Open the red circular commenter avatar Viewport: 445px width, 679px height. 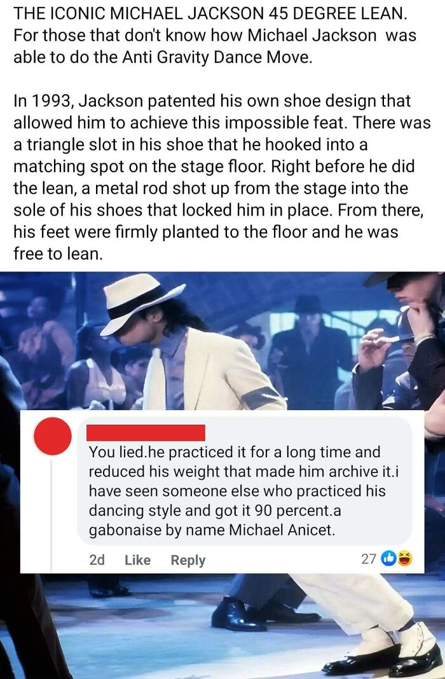(x=52, y=436)
